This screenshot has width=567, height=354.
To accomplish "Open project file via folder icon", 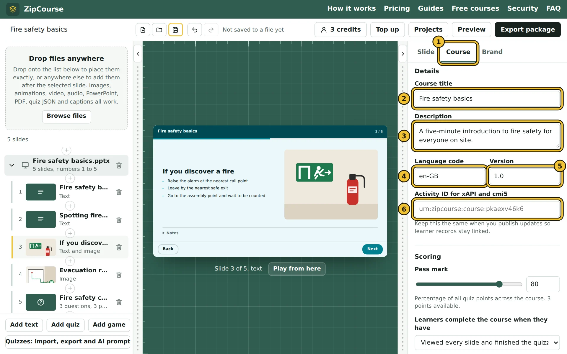I will (x=159, y=30).
